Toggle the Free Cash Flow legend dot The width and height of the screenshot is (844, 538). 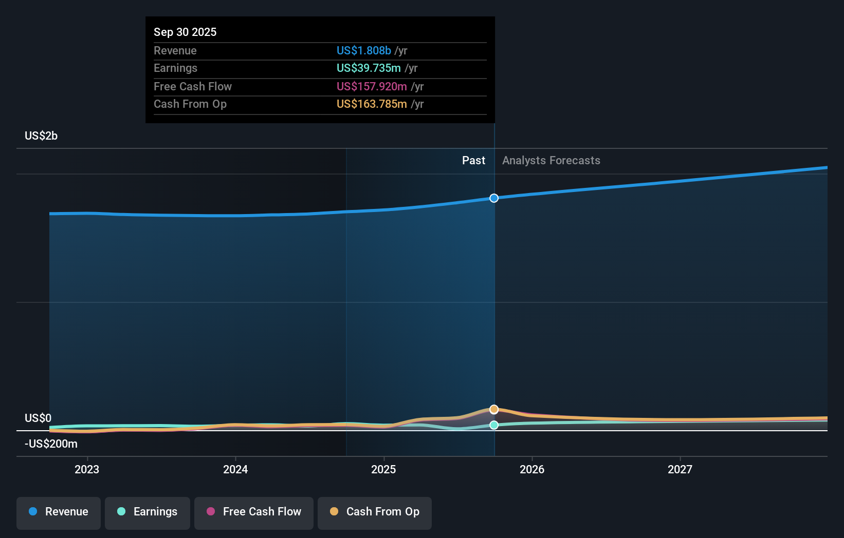[x=210, y=512]
